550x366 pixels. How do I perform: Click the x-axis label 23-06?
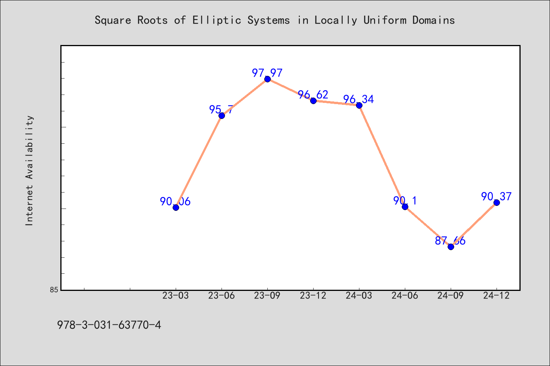222,295
